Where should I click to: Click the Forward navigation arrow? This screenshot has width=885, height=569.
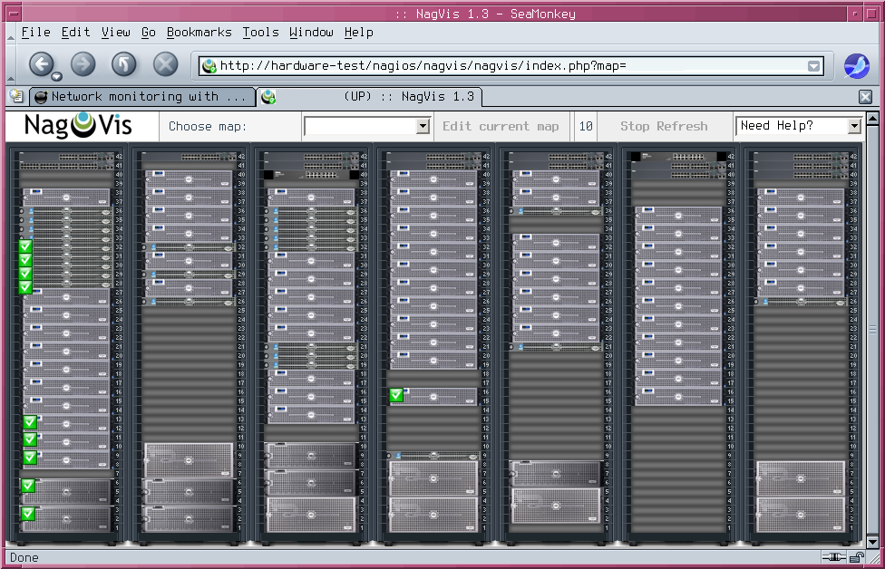point(83,63)
